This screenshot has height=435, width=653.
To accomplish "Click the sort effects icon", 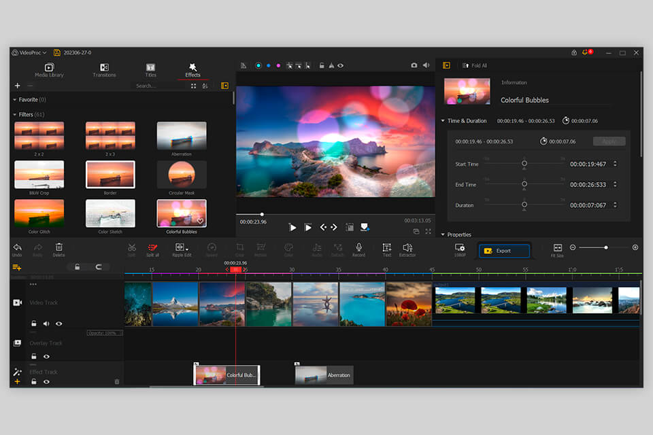I will pos(205,86).
